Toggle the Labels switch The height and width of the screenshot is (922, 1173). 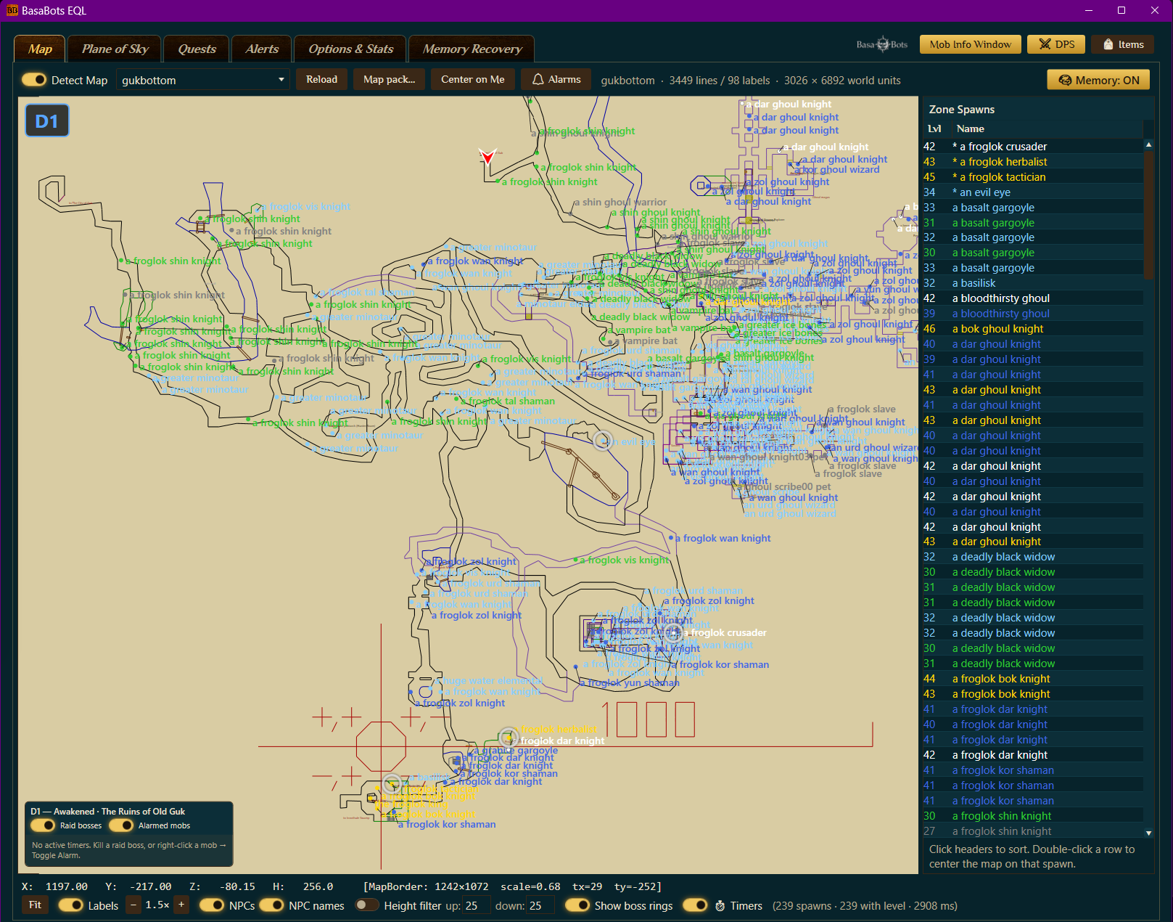71,905
